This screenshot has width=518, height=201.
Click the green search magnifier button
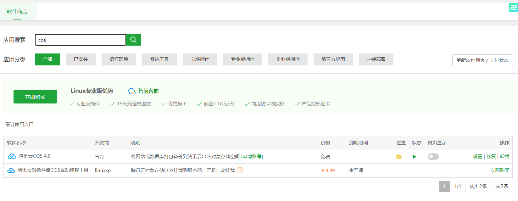(x=133, y=40)
